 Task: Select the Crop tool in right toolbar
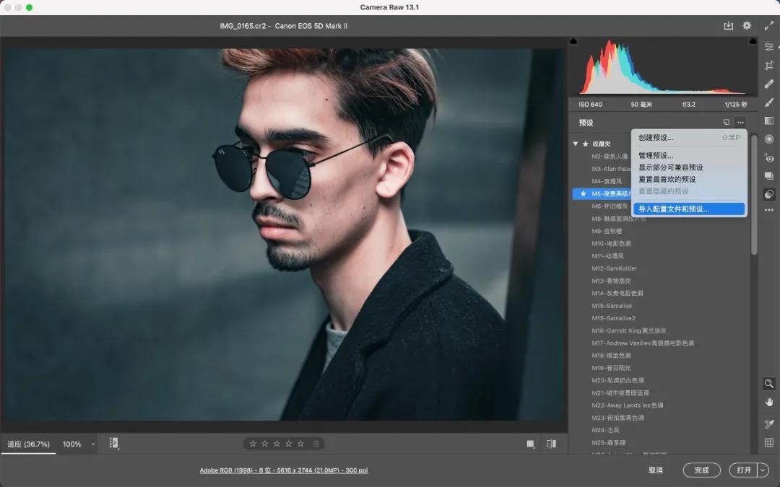769,65
